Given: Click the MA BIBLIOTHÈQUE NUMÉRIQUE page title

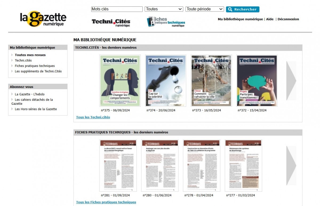Looking at the screenshot, I should point(105,40).
